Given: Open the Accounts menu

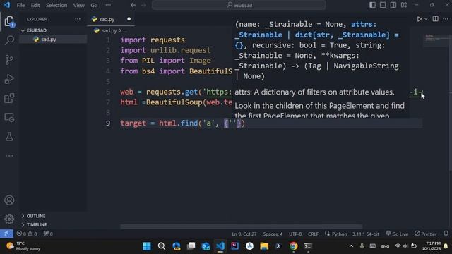Looking at the screenshot, I should pyautogui.click(x=9, y=200).
